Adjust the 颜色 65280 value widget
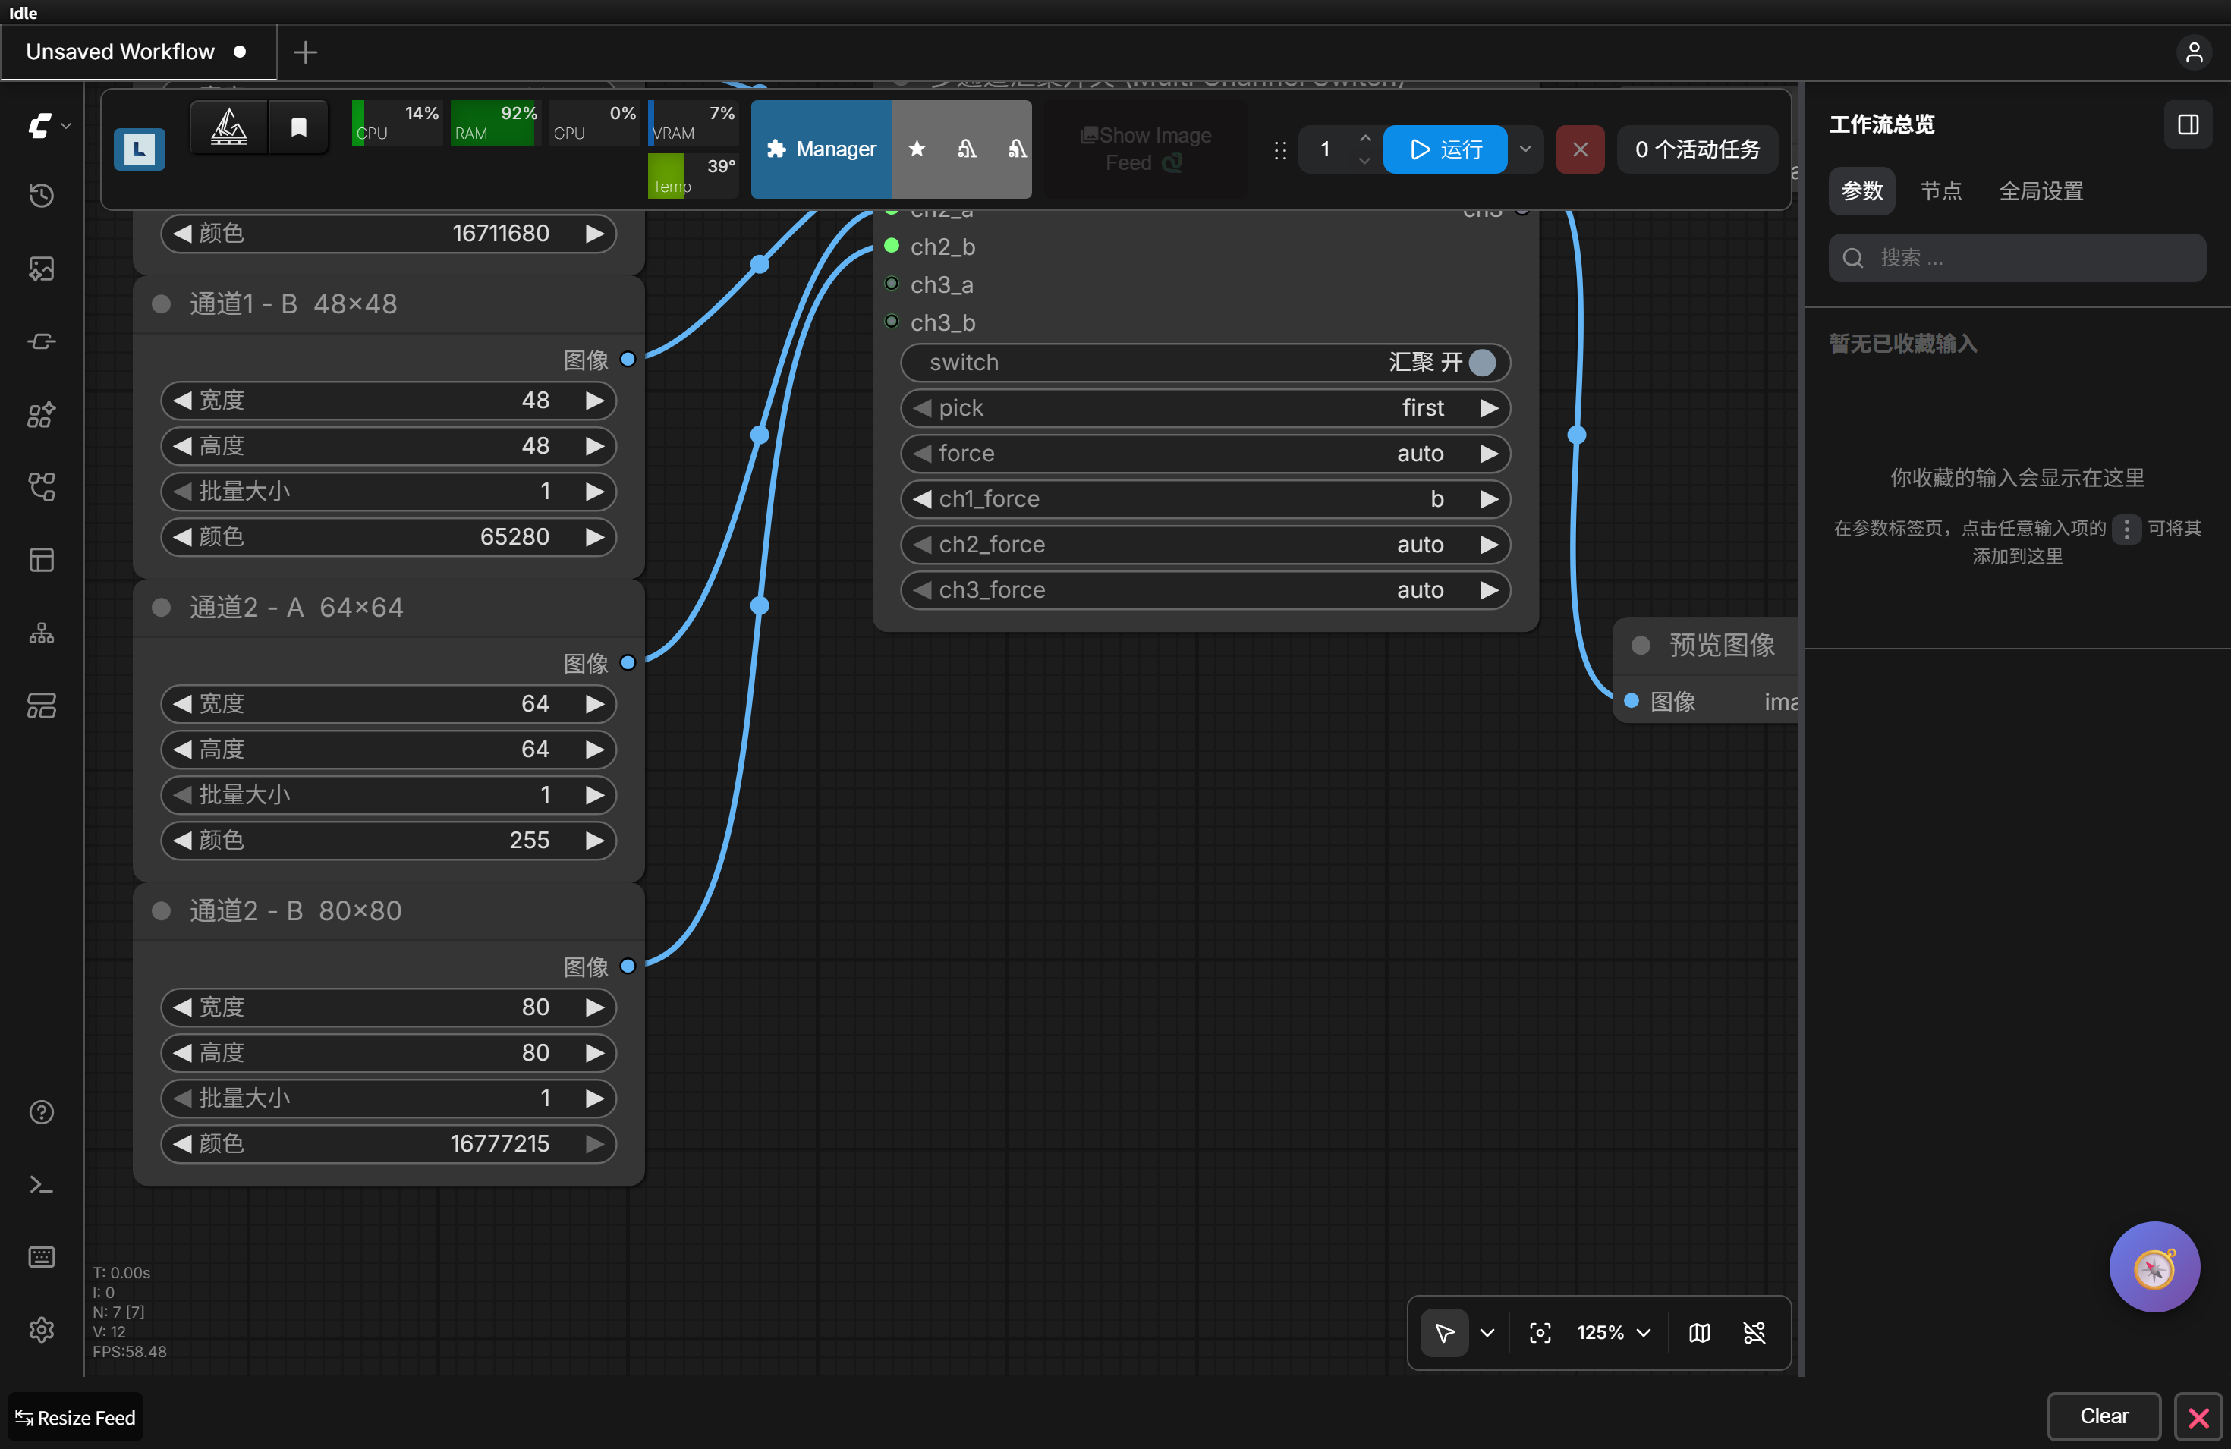 coord(389,537)
